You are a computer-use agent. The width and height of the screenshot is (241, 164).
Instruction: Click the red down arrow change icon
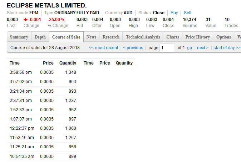(x=25, y=20)
